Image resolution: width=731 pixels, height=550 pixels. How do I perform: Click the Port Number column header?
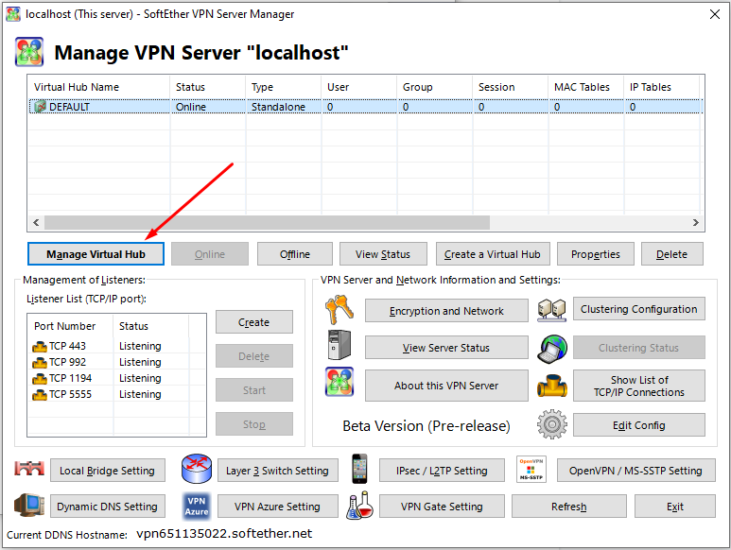pos(70,326)
